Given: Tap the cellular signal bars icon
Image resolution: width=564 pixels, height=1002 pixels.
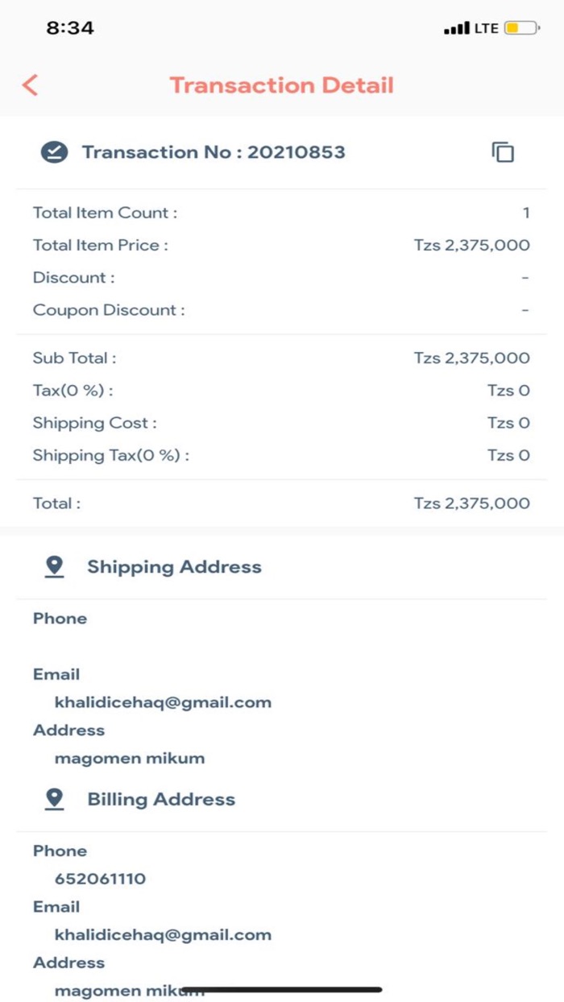Looking at the screenshot, I should 456,29.
